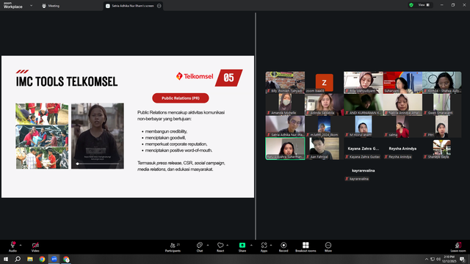Click the Telkomsel logo on the slide

(x=195, y=76)
